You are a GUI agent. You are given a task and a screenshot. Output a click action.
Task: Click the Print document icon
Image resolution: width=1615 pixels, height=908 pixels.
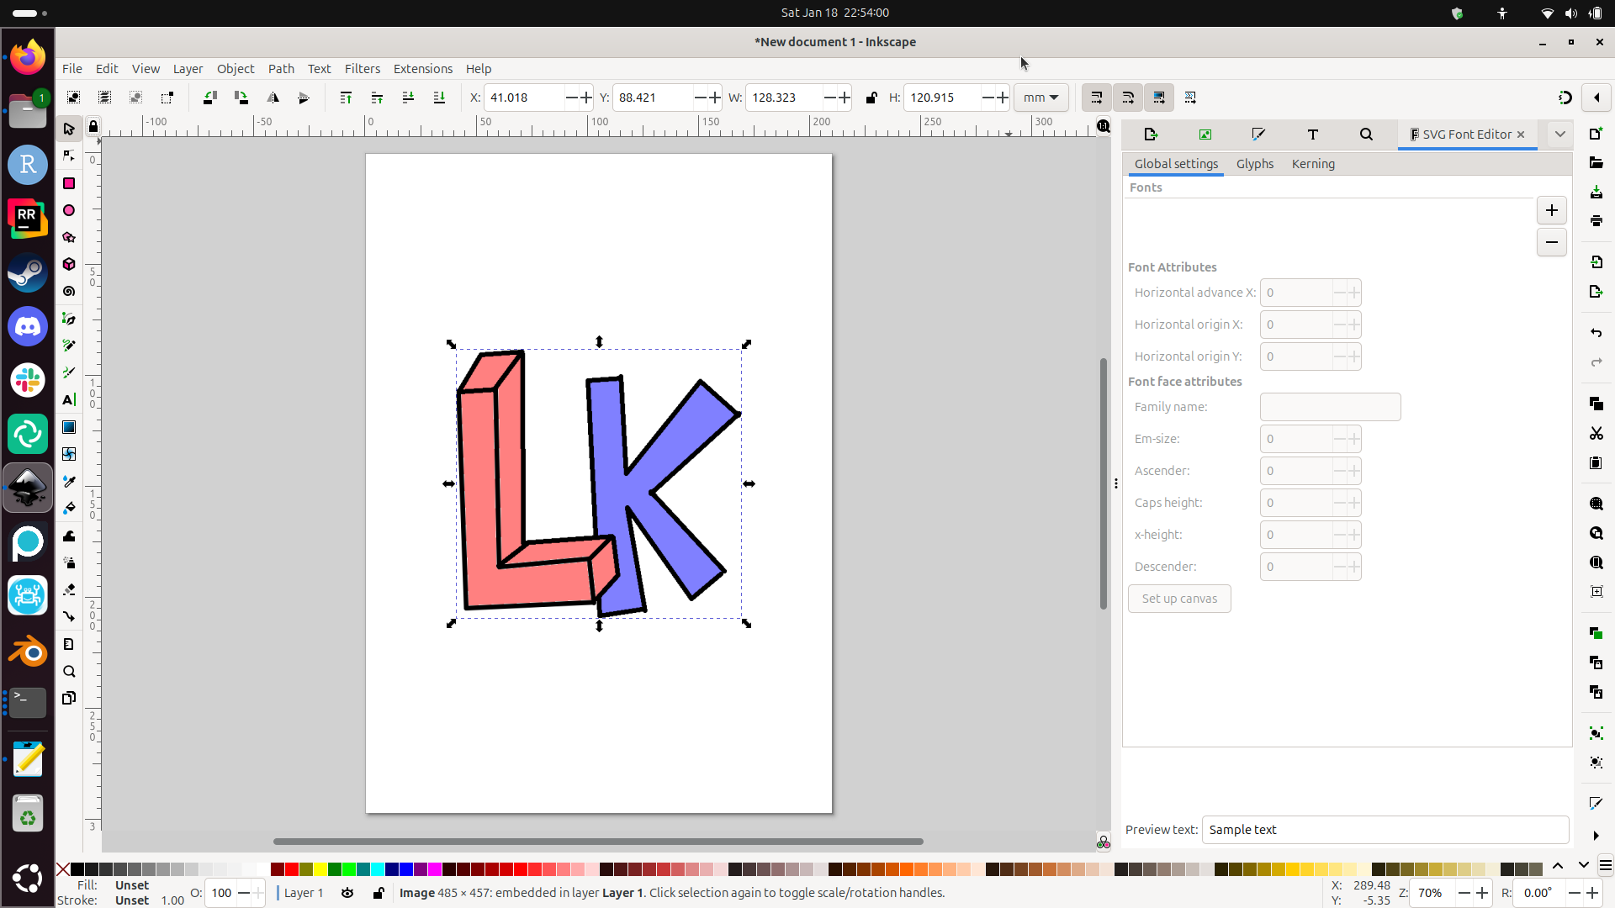(x=1596, y=221)
